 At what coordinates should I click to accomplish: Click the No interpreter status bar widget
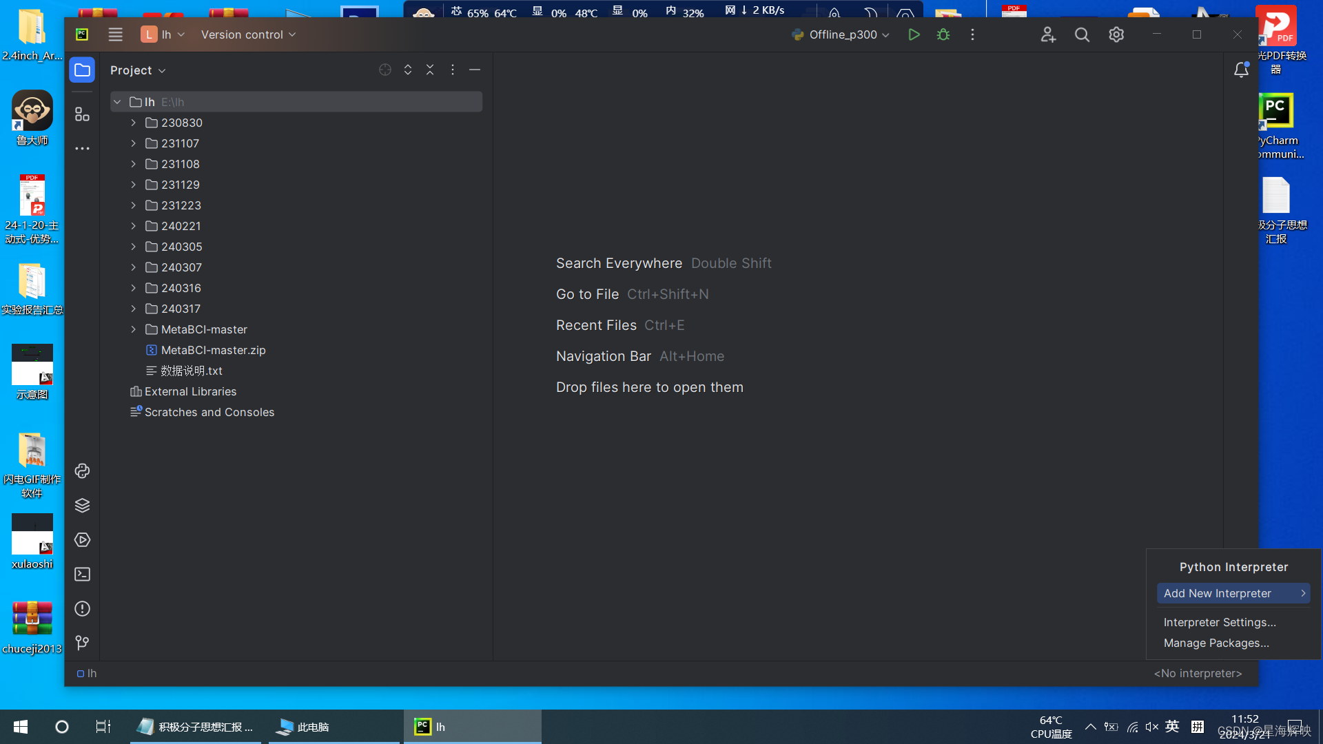[x=1198, y=673]
